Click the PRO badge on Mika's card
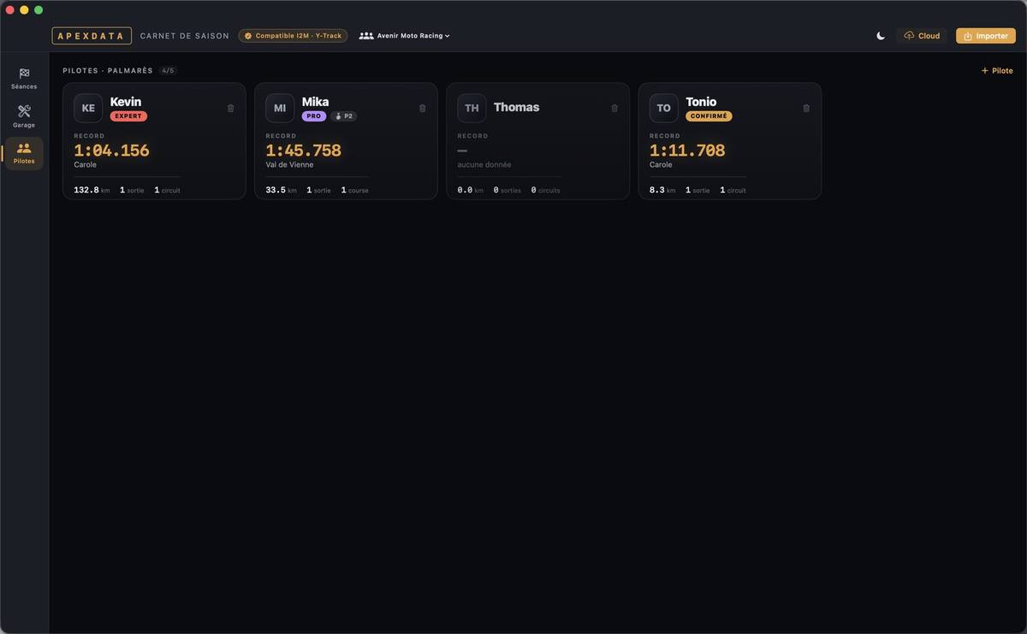 314,116
